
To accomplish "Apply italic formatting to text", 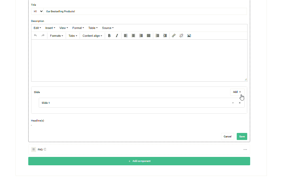I will click(117, 36).
